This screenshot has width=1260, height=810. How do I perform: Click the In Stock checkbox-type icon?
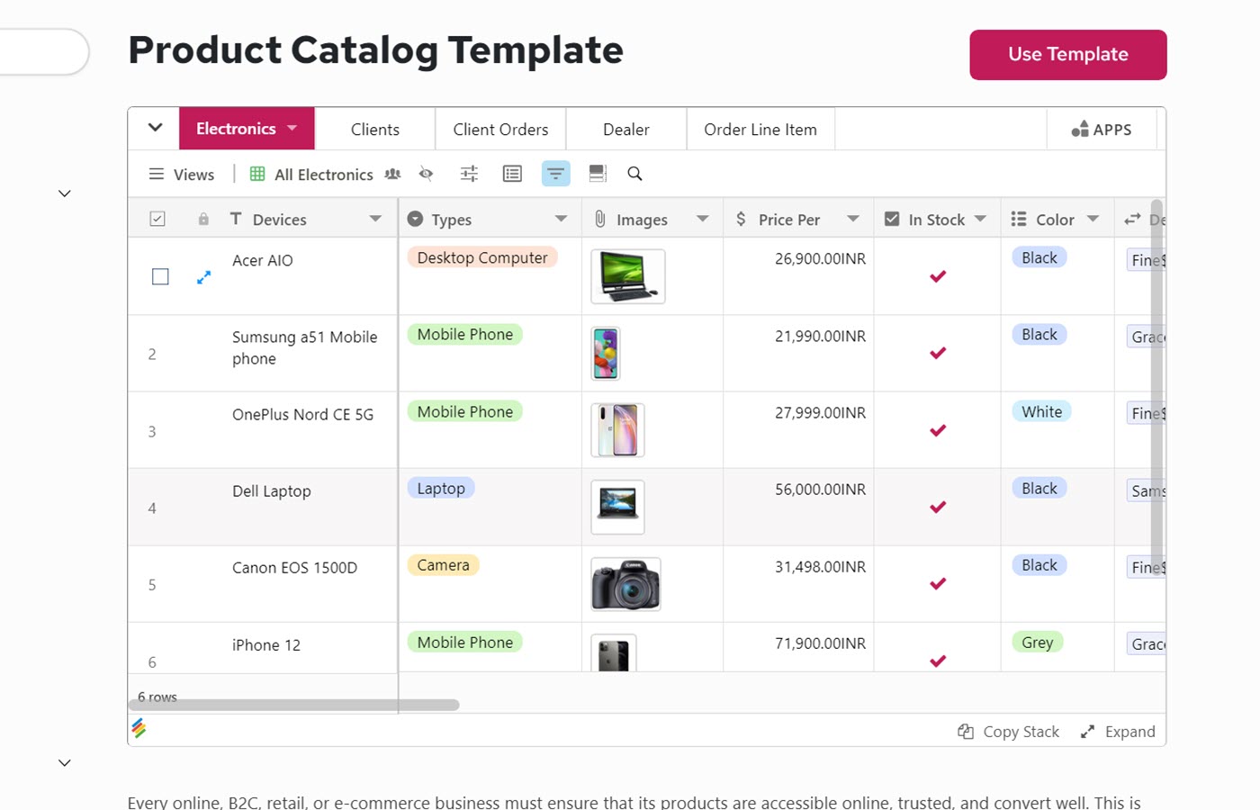892,219
